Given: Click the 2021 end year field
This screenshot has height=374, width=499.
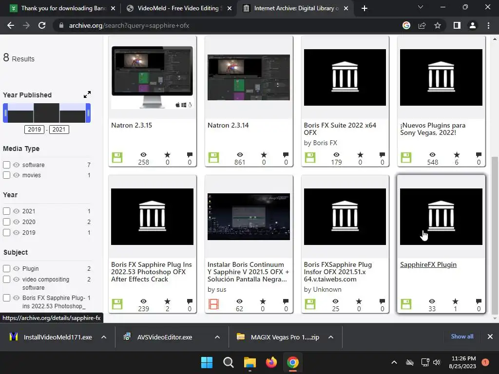Looking at the screenshot, I should click(59, 130).
